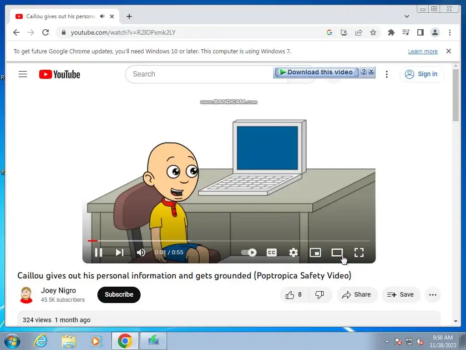Viewport: 466px width, 350px height.
Task: Go forward in Chrome
Action: tap(31, 32)
